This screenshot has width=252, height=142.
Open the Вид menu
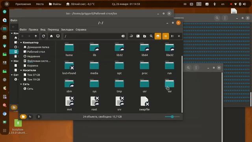tap(43, 30)
